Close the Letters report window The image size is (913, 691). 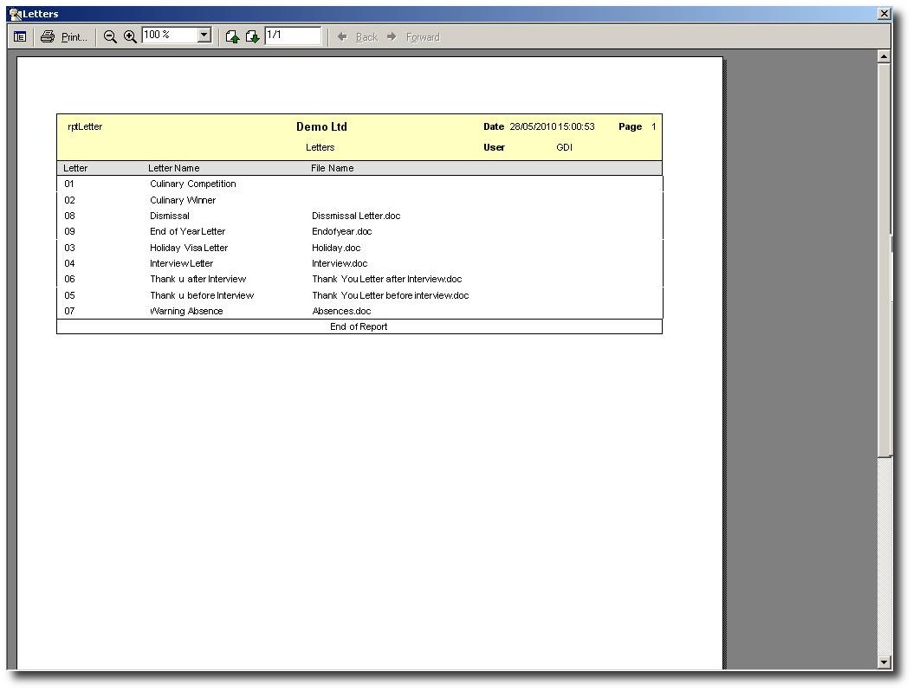pyautogui.click(x=884, y=14)
